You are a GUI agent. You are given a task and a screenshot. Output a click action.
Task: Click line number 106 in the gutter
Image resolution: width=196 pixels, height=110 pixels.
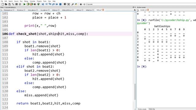(x=5, y=34)
